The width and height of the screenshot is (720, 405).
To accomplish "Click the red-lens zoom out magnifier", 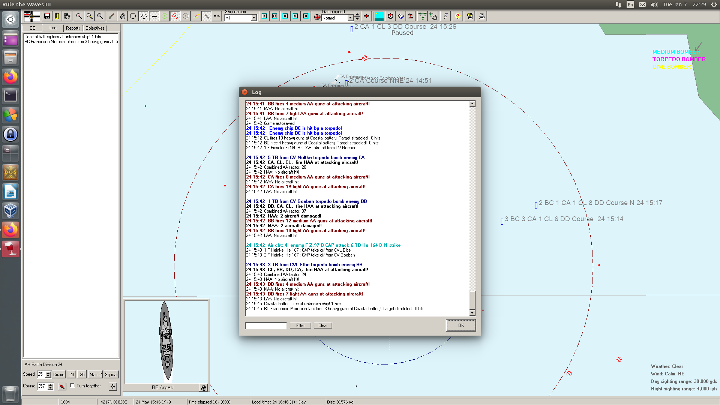I will click(x=89, y=16).
